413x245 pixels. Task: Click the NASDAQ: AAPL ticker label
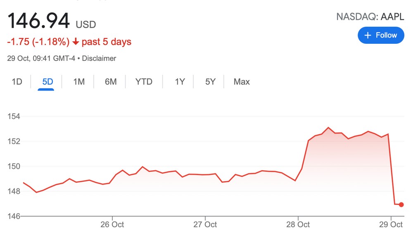tap(370, 17)
